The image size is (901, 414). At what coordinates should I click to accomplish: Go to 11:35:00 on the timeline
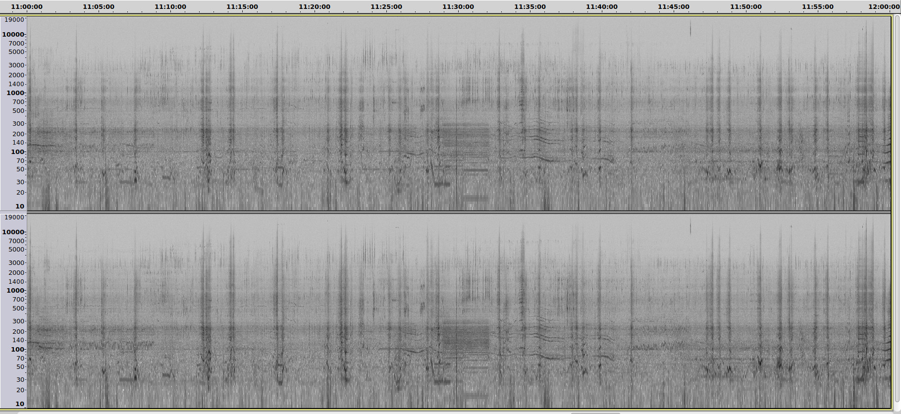click(530, 7)
